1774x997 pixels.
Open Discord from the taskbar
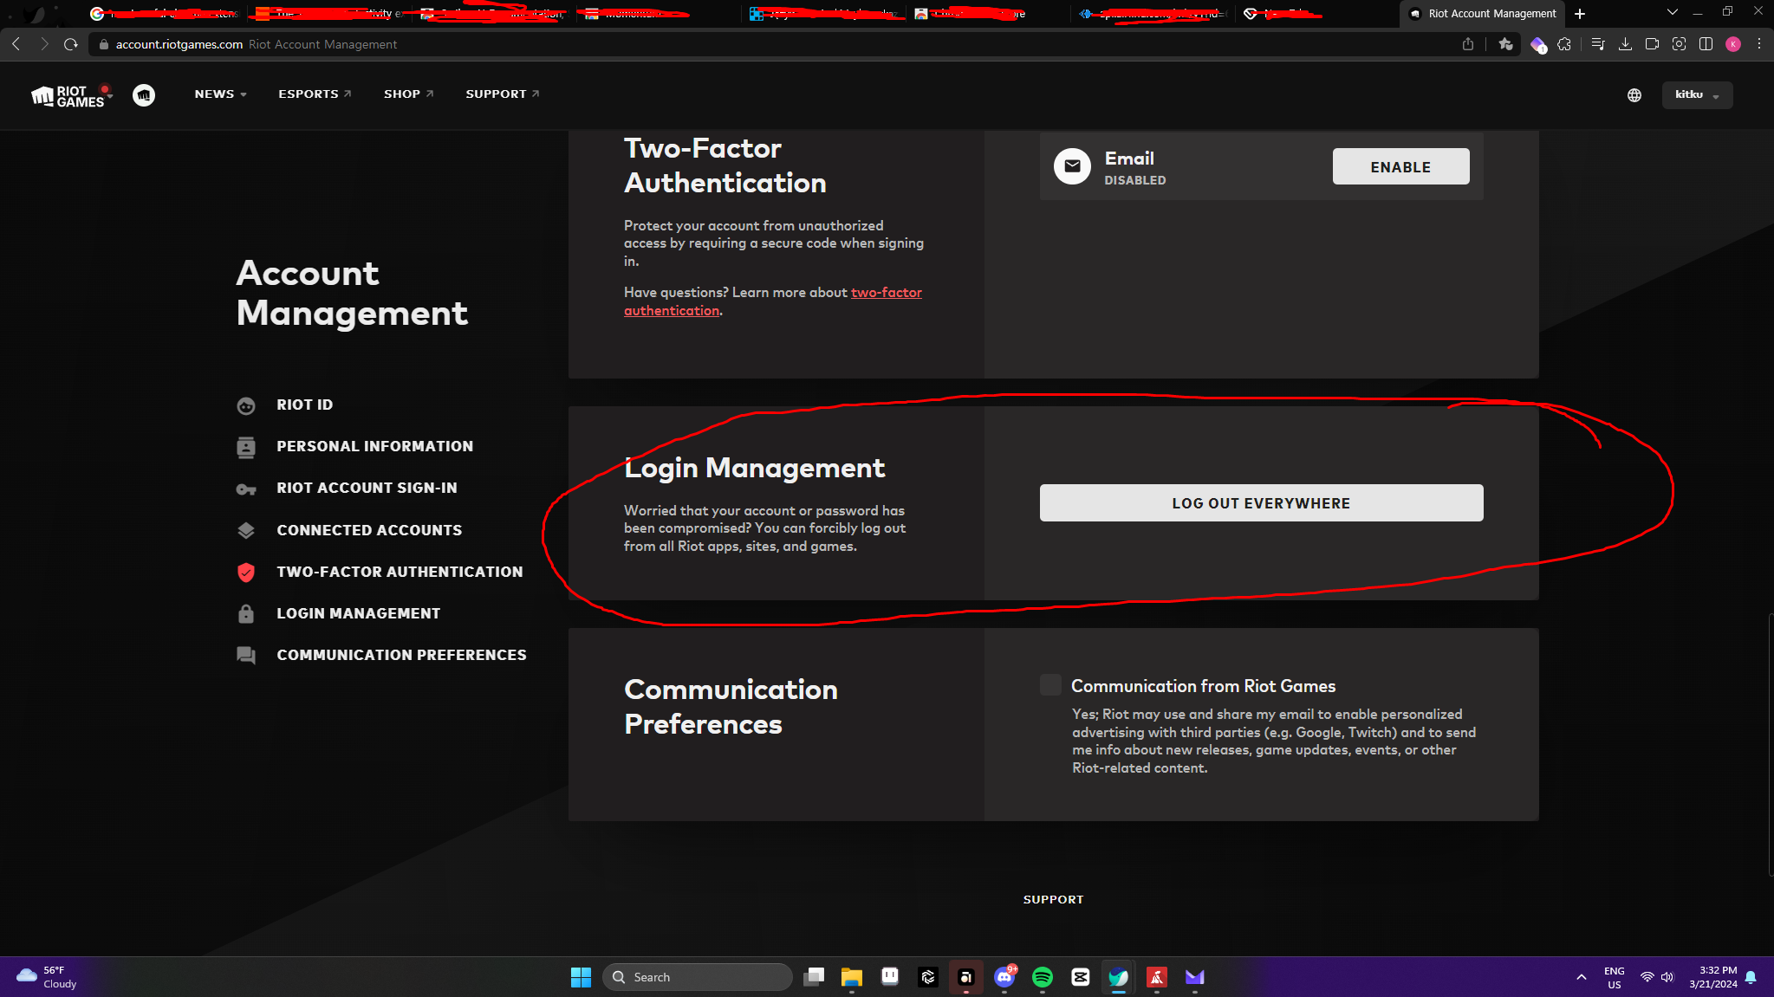(x=1004, y=977)
